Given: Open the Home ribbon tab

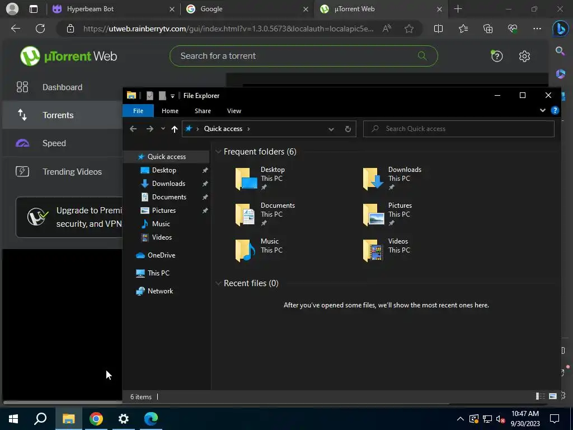Looking at the screenshot, I should point(170,111).
